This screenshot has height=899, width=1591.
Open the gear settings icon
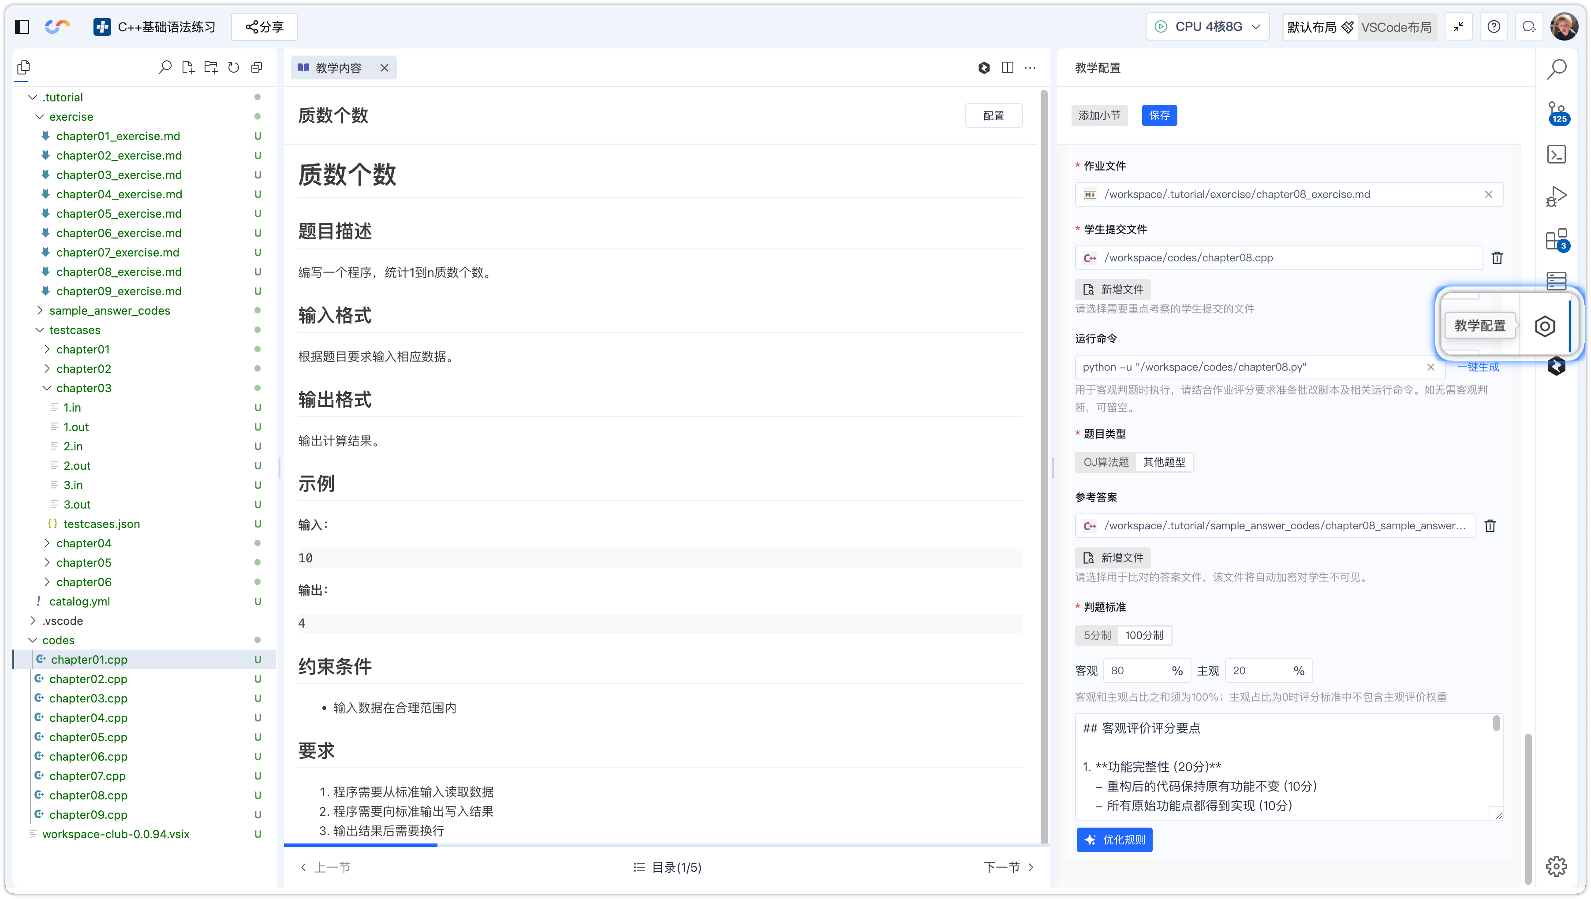point(1557,866)
